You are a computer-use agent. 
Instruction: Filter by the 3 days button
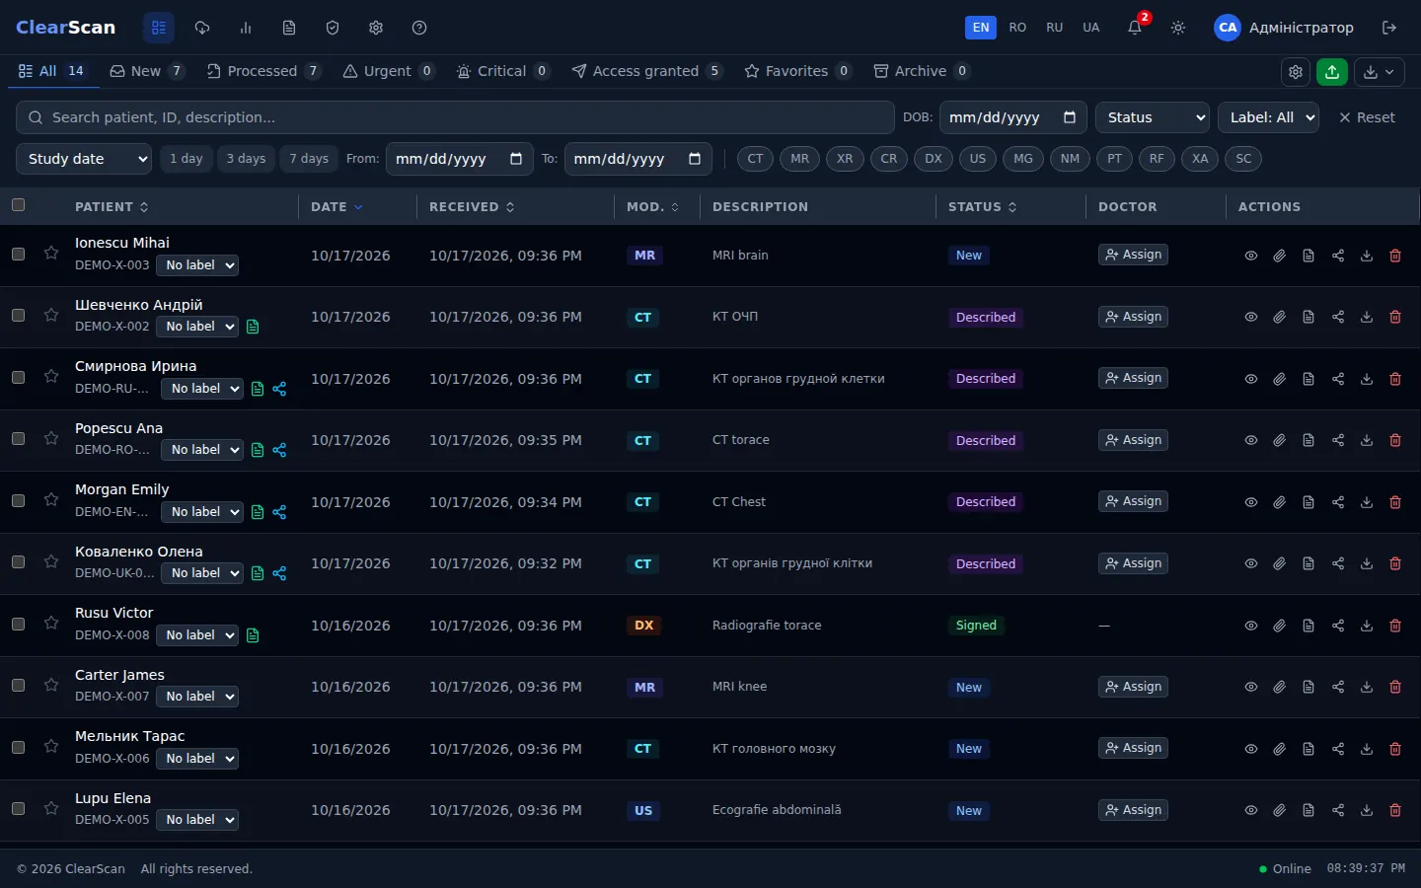click(x=246, y=159)
